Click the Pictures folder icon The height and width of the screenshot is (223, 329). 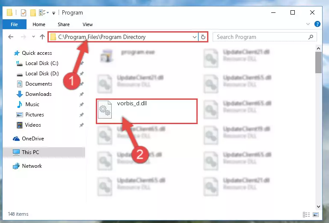[20, 115]
